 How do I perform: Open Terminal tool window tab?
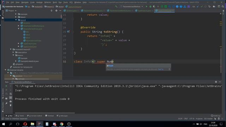[x=49, y=116]
